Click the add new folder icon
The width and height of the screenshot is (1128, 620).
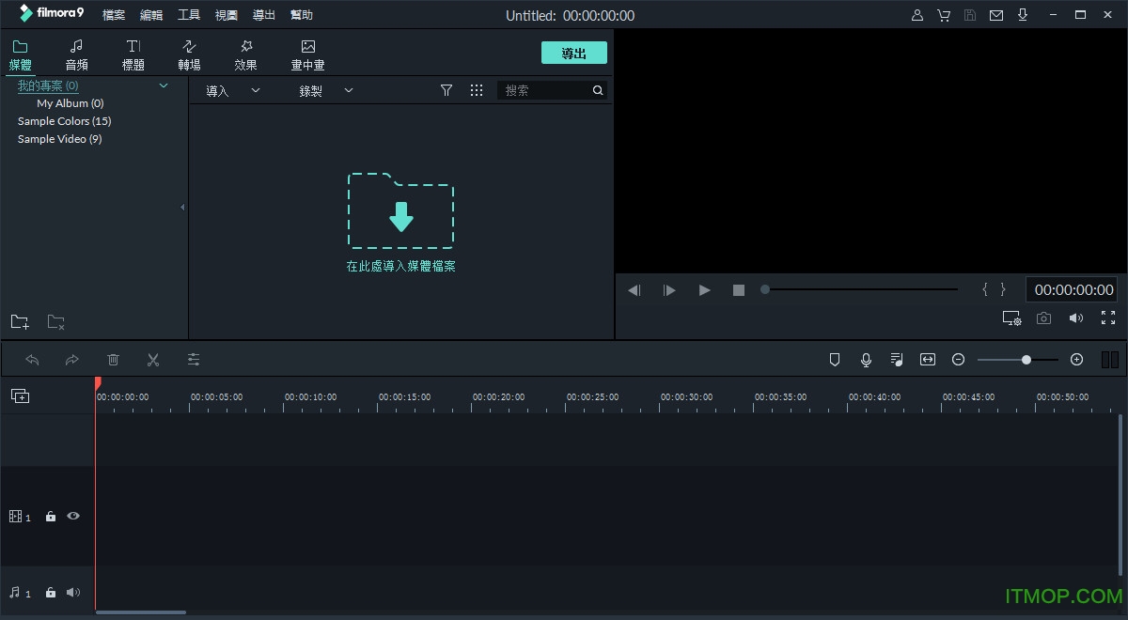click(x=20, y=322)
